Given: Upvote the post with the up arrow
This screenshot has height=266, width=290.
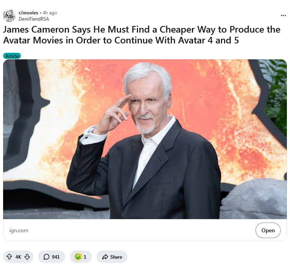Looking at the screenshot, I should pyautogui.click(x=9, y=257).
